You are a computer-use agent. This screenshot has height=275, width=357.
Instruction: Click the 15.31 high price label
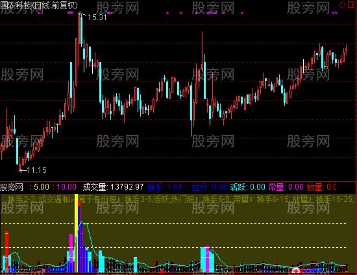(97, 17)
